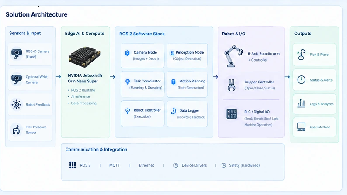Click the Robot Controller title text
Screen dimensions: 347x195
[147, 110]
